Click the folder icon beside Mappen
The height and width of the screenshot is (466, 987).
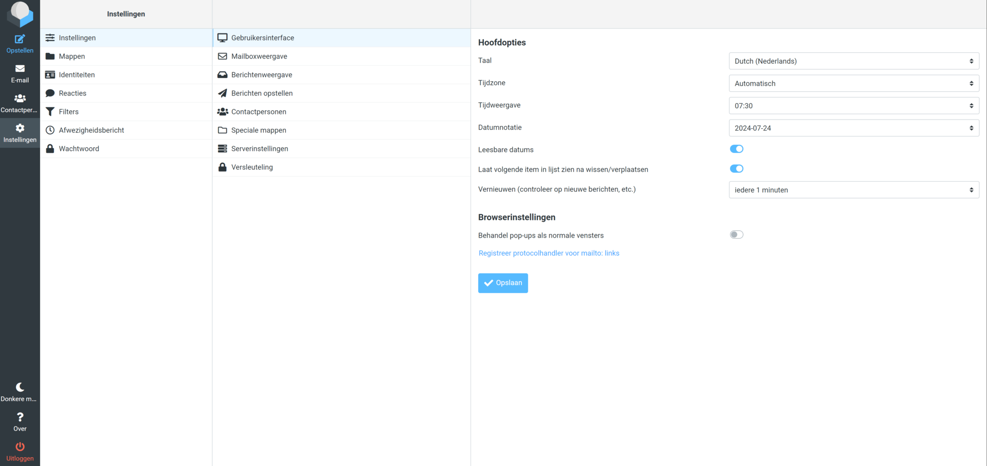click(50, 56)
